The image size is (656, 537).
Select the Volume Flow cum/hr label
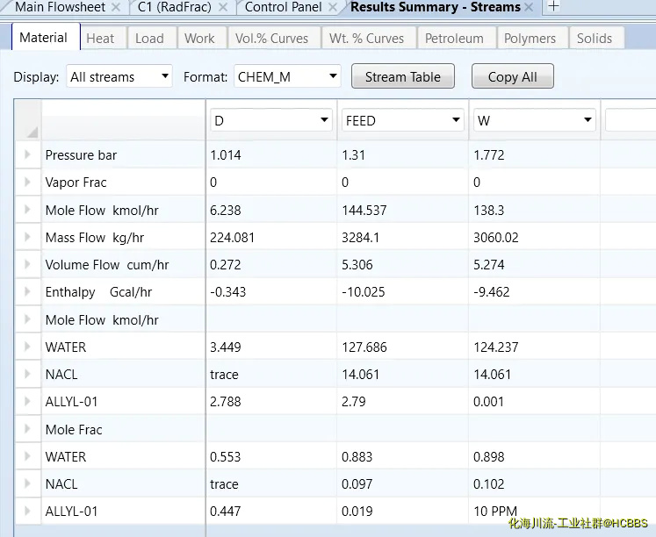[106, 264]
